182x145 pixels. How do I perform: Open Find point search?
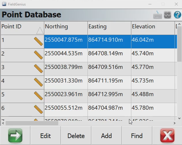(137, 136)
